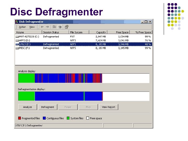Sort by the % Free Space column header

pos(141,32)
